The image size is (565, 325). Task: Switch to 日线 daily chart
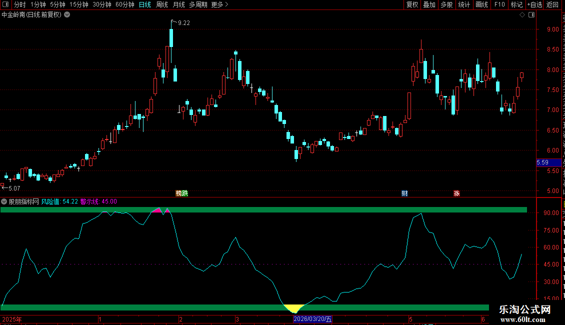point(145,4)
